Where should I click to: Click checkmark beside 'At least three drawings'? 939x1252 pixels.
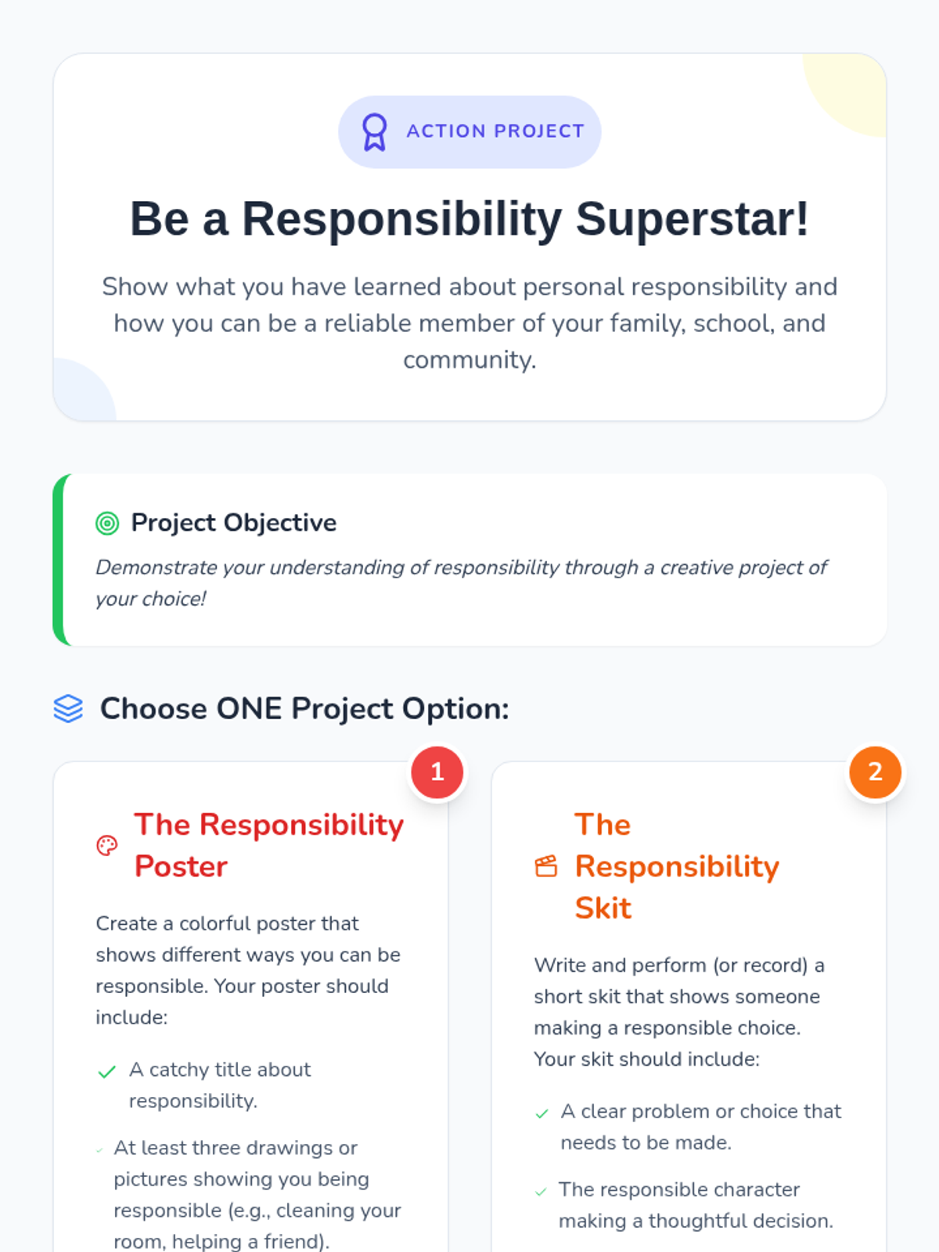click(x=99, y=1150)
